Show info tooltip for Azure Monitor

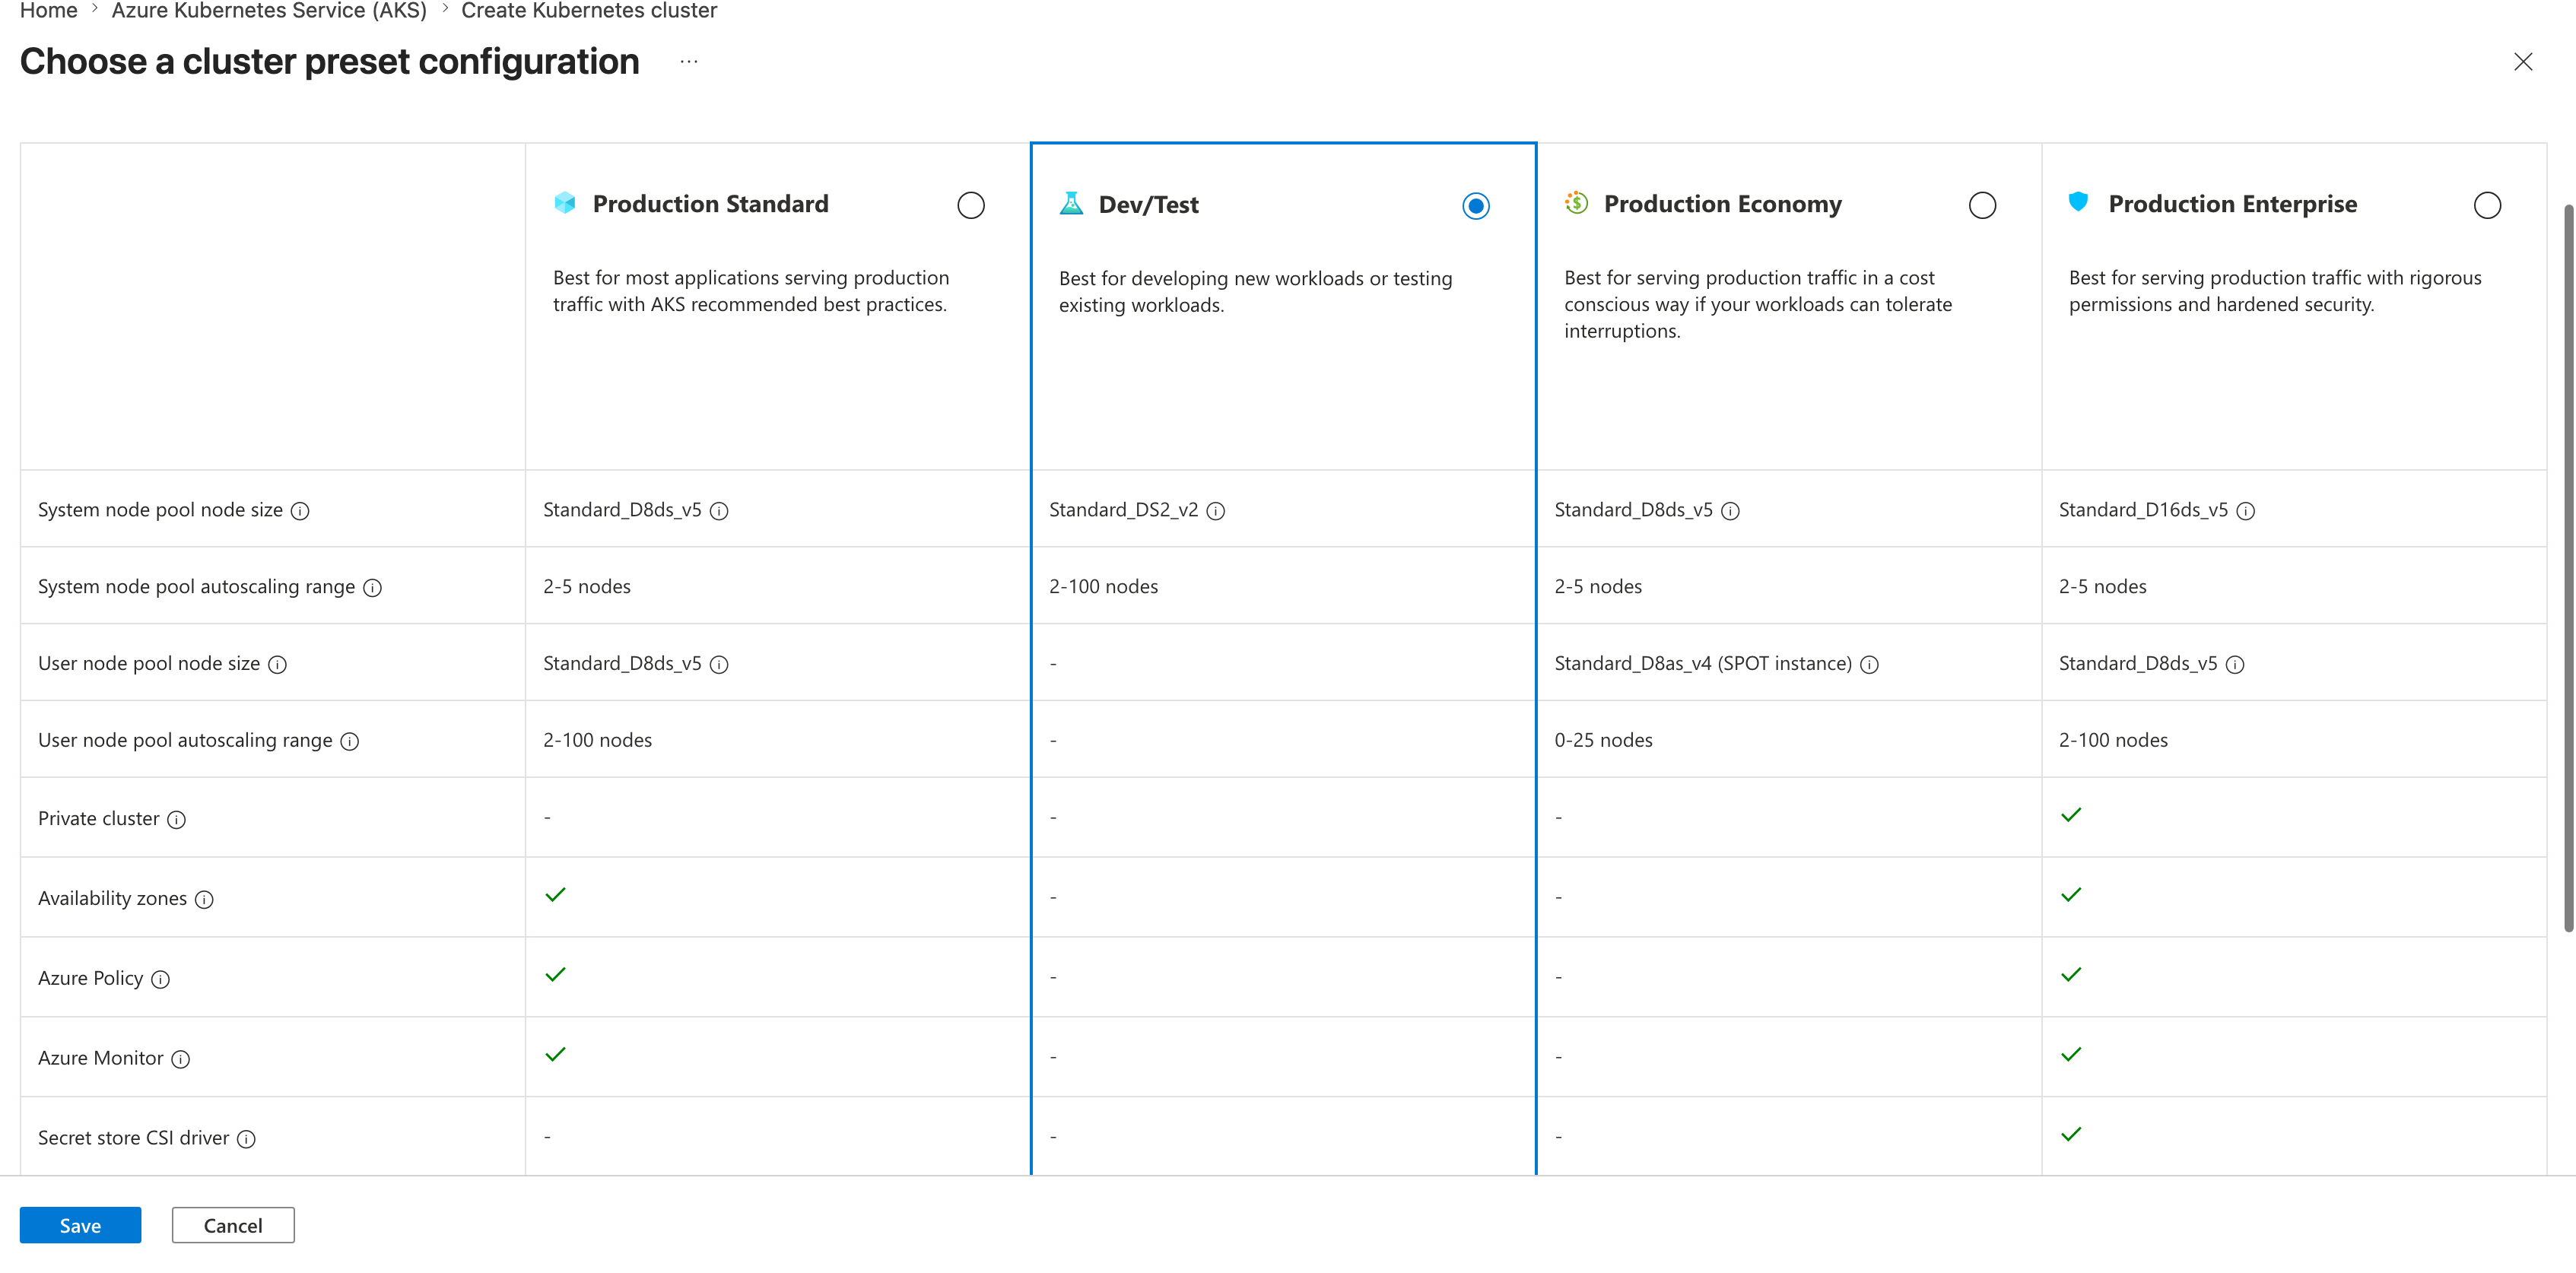coord(180,1060)
